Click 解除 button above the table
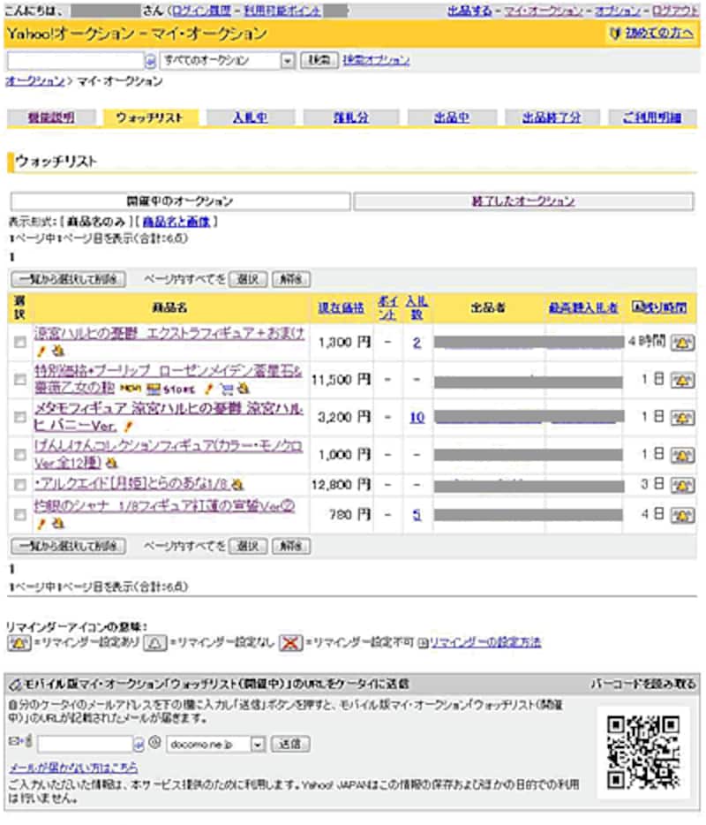Image resolution: width=706 pixels, height=825 pixels. (x=291, y=279)
